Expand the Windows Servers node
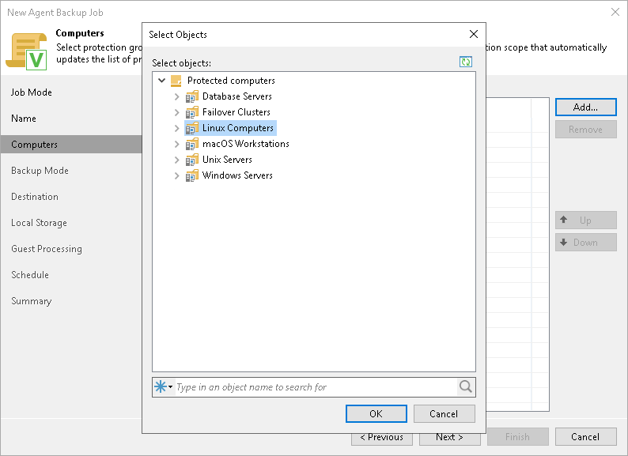 tap(176, 175)
